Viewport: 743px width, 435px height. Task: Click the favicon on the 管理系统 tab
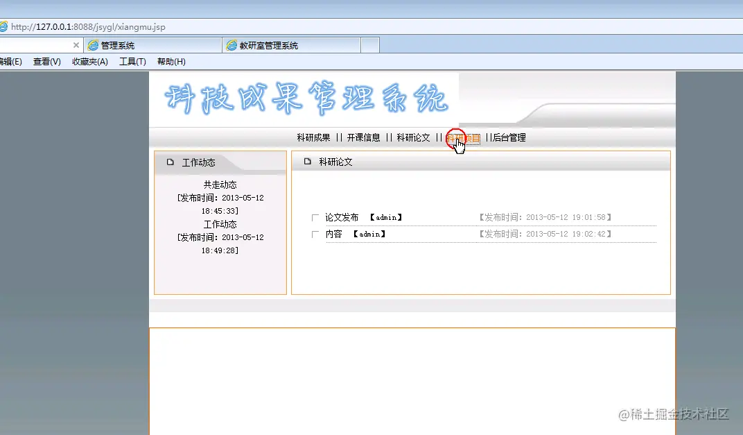pos(94,44)
